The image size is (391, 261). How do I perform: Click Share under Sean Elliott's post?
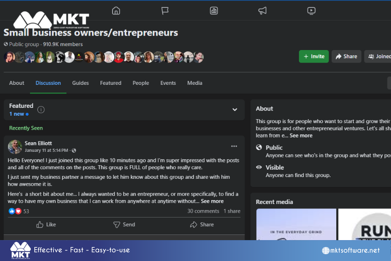click(202, 224)
